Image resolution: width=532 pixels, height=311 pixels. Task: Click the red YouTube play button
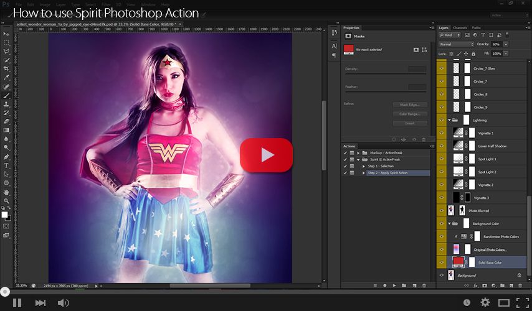(266, 155)
